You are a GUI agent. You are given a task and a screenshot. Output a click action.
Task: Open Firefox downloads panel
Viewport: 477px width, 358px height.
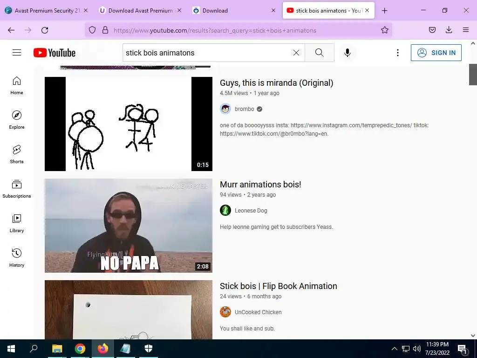[x=449, y=30]
